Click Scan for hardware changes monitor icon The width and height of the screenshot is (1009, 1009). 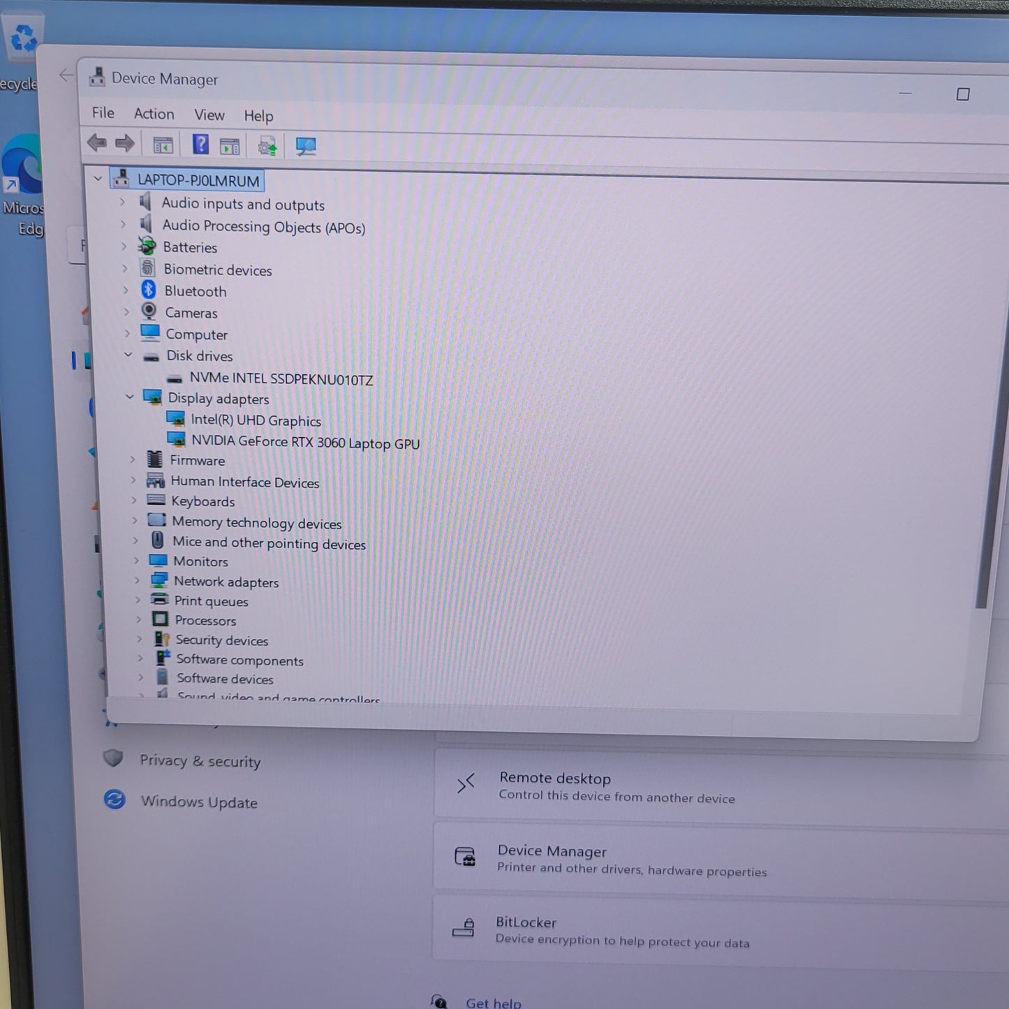click(x=305, y=147)
